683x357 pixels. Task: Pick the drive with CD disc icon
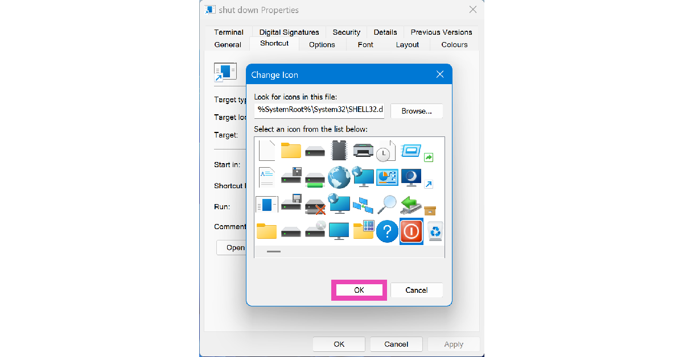[315, 230]
